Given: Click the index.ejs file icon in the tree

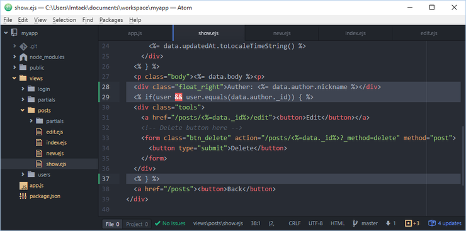Looking at the screenshot, I should 39,142.
